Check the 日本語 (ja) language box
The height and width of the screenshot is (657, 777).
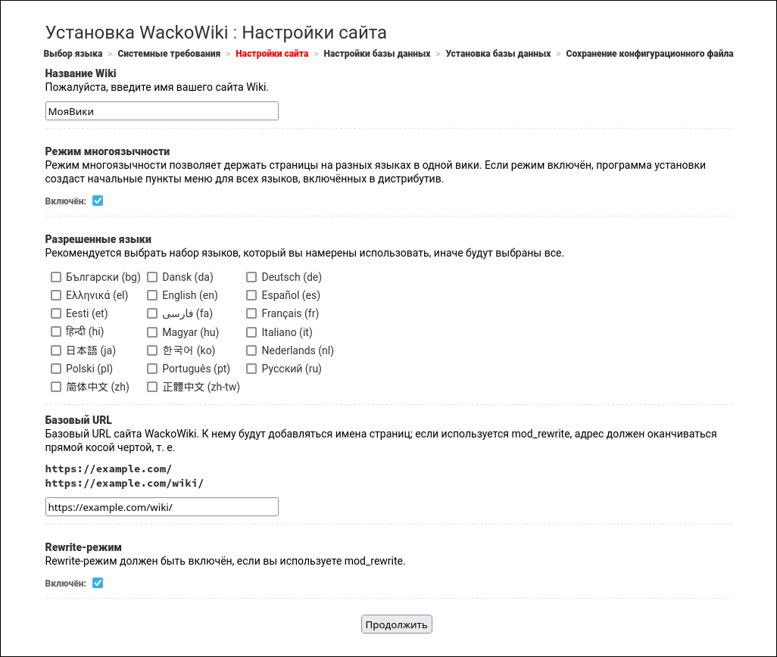(x=56, y=350)
